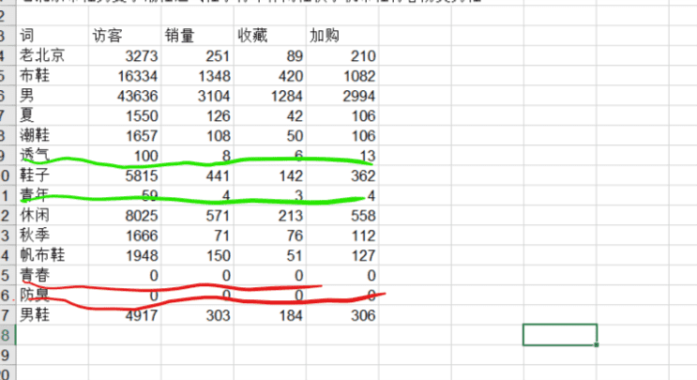Click the 213 cell

click(270, 216)
